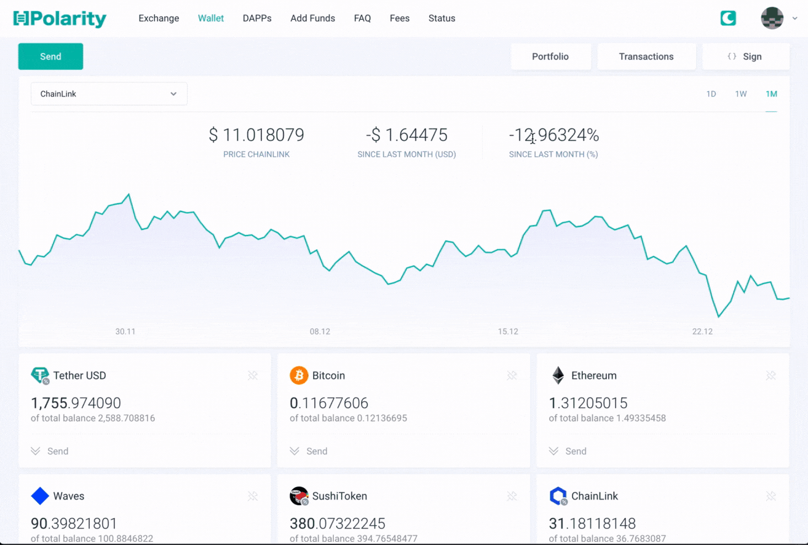Open the FAQ page
Image resolution: width=808 pixels, height=545 pixels.
coord(362,18)
